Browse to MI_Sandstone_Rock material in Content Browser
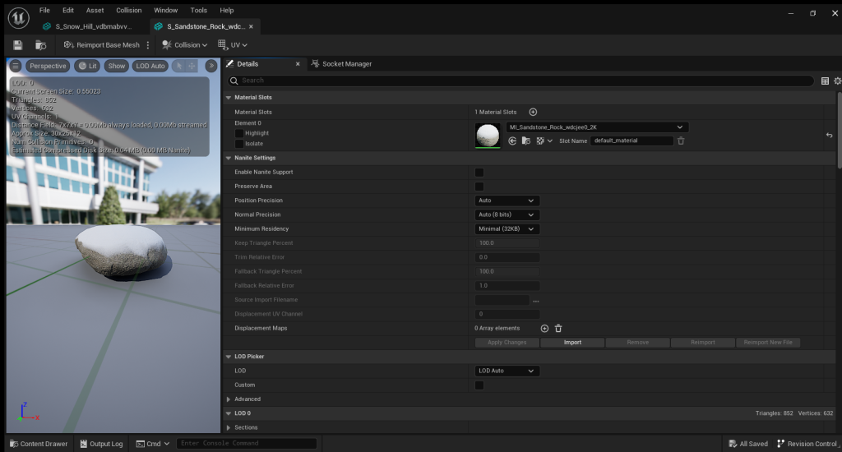 pyautogui.click(x=526, y=141)
